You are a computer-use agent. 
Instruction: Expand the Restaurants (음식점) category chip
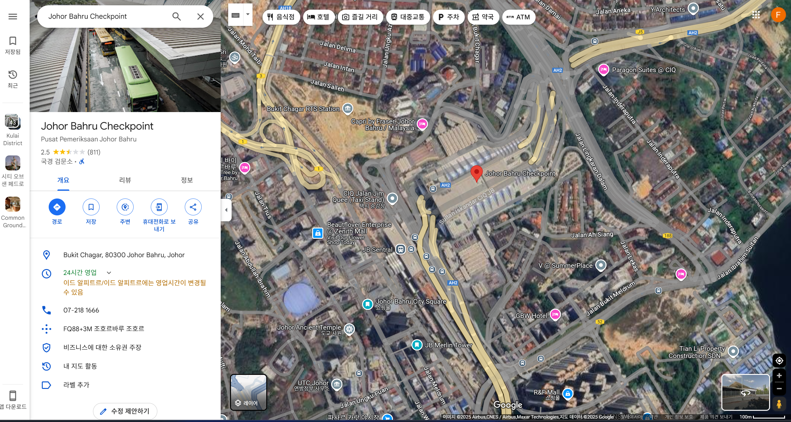click(281, 17)
